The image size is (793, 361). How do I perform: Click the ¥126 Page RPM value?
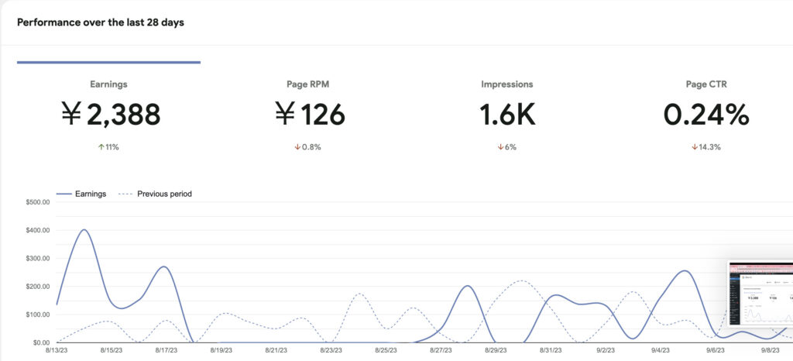(x=309, y=115)
